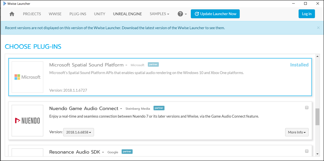324x161 pixels.
Task: Click the Nuendo Game Audio Connect title
Action: coord(84,108)
